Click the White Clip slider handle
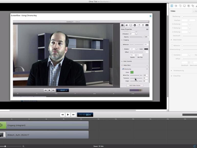Image resolution: width=197 pixels, height=148 pixels. [x=139, y=75]
